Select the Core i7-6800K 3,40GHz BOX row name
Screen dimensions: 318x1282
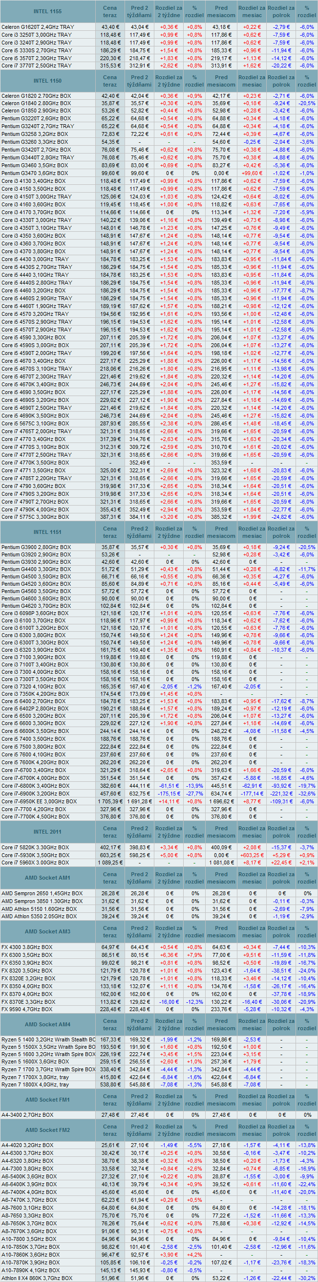tap(35, 786)
